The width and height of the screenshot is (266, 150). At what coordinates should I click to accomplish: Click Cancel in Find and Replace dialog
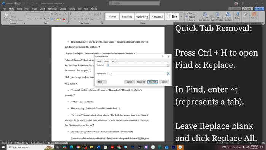[164, 82]
